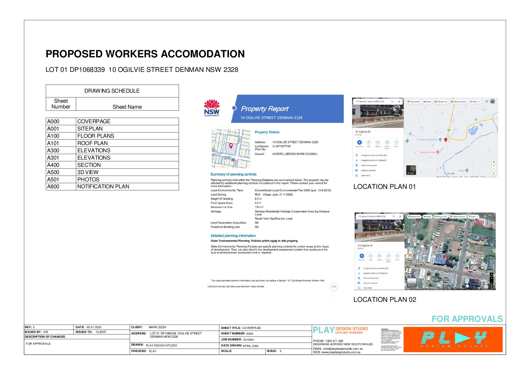
Task: Open Google apps grid in Location Plan 01
Action: [x=487, y=101]
